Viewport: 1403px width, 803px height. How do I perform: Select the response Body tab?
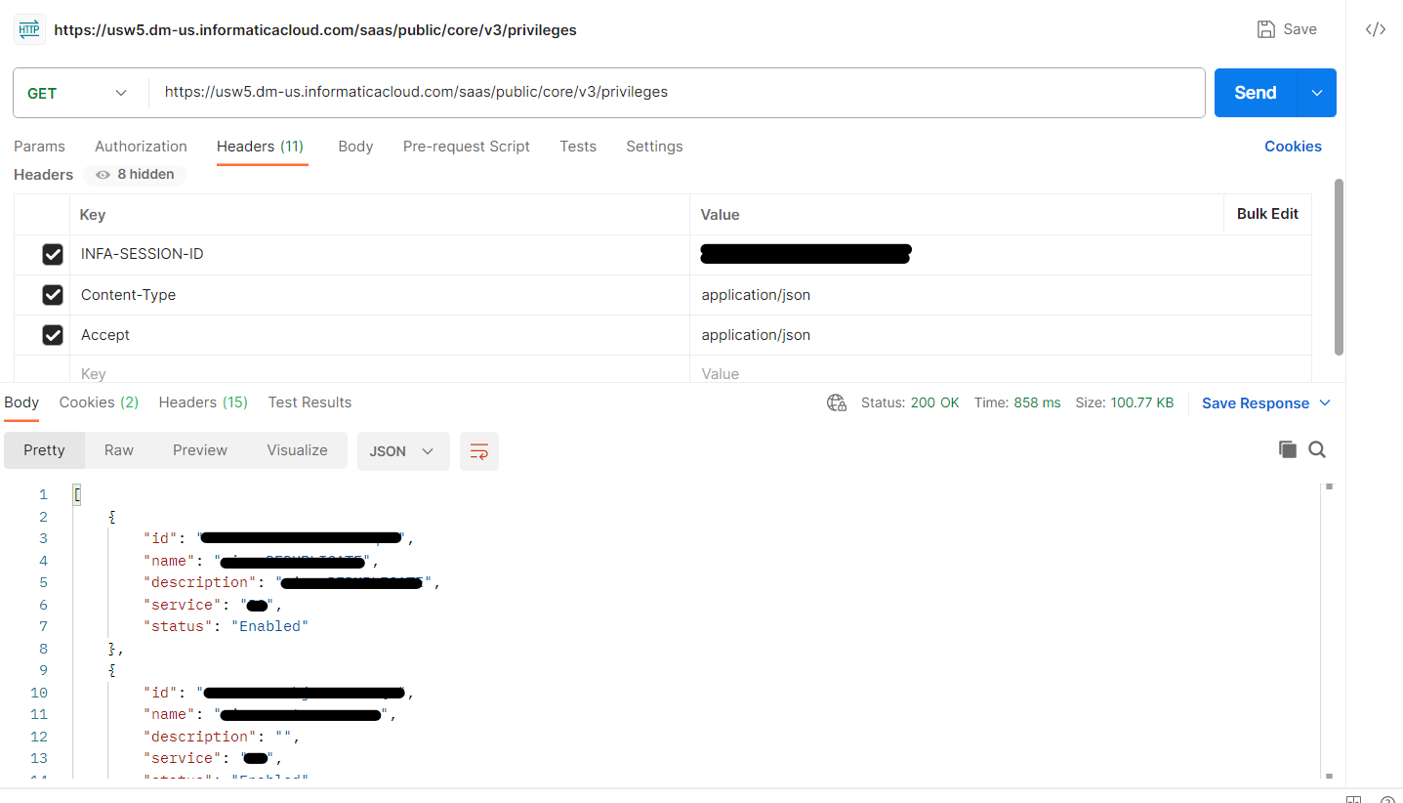point(21,402)
